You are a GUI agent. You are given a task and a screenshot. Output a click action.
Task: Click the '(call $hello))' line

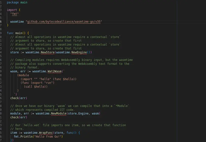pyautogui.click(x=36, y=86)
